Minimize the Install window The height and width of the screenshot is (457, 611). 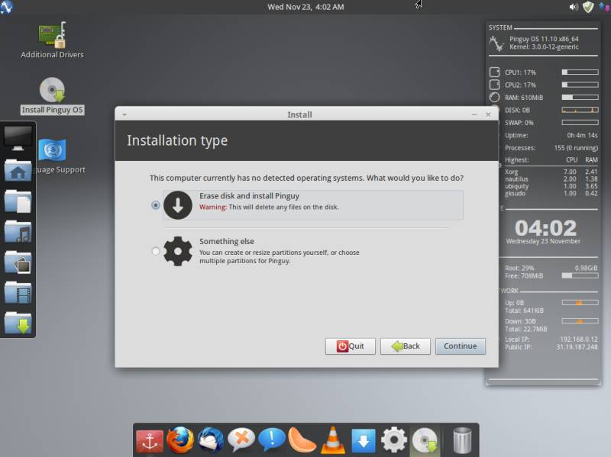(x=474, y=114)
